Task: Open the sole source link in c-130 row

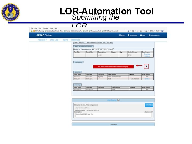Action: [147, 55]
